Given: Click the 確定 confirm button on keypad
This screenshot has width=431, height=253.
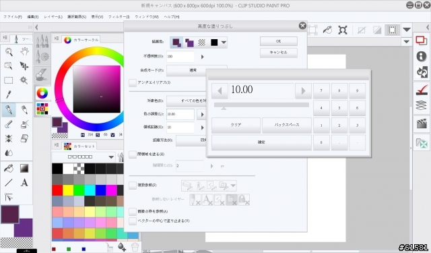Looking at the screenshot, I should (261, 142).
